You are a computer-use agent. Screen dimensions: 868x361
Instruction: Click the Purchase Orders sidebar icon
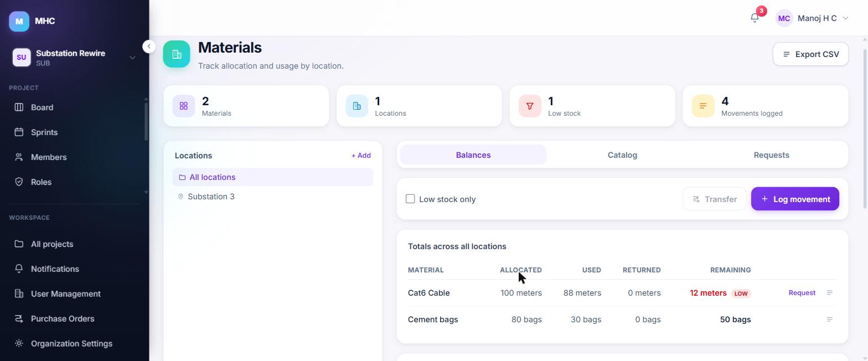19,319
